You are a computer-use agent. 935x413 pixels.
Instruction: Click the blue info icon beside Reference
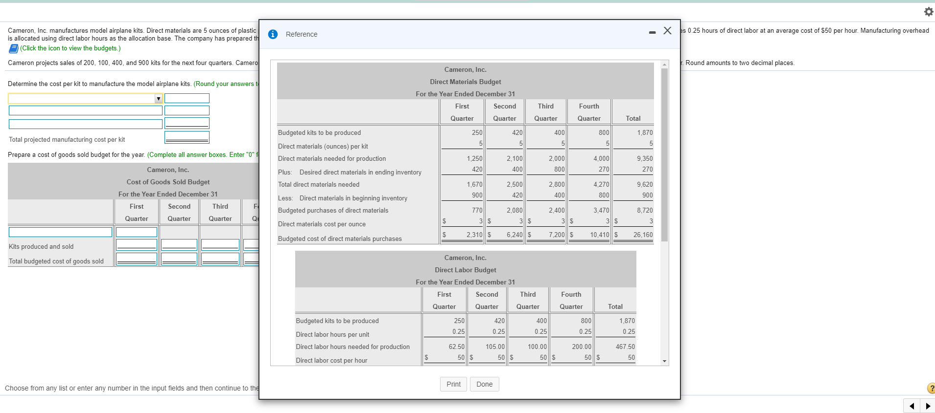pyautogui.click(x=273, y=34)
